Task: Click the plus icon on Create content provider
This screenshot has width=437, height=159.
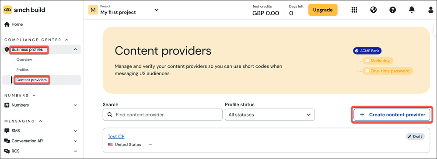Action: (362, 114)
